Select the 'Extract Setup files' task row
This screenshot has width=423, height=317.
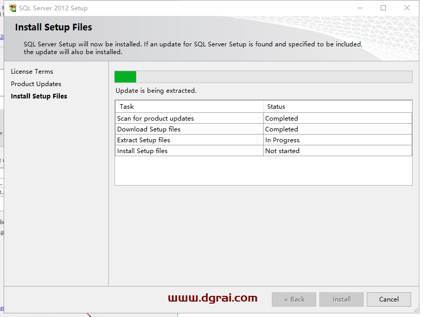pos(263,140)
